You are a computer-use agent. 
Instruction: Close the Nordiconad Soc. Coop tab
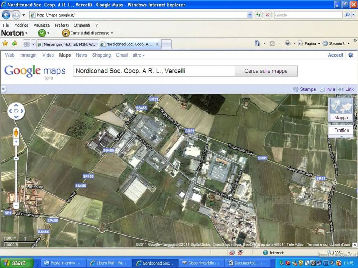pos(157,44)
